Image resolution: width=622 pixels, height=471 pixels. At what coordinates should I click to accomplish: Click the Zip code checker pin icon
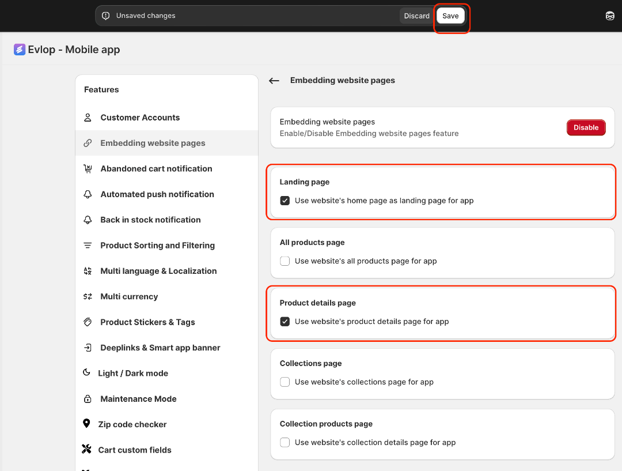pos(86,424)
